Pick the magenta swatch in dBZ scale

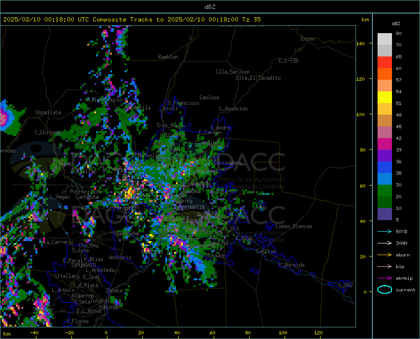tap(385, 144)
